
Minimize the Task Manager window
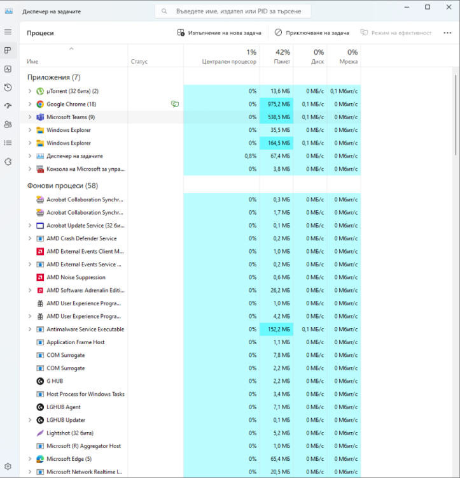pos(407,7)
